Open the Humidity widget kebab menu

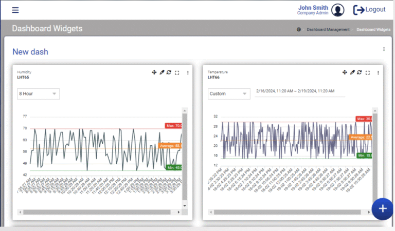click(188, 73)
